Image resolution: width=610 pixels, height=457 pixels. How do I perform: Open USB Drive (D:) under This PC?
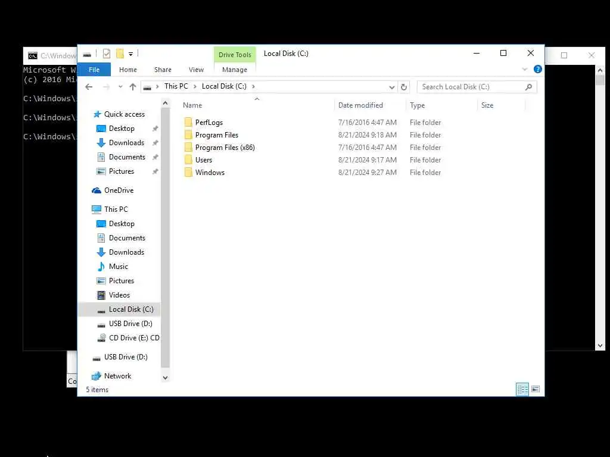(130, 324)
